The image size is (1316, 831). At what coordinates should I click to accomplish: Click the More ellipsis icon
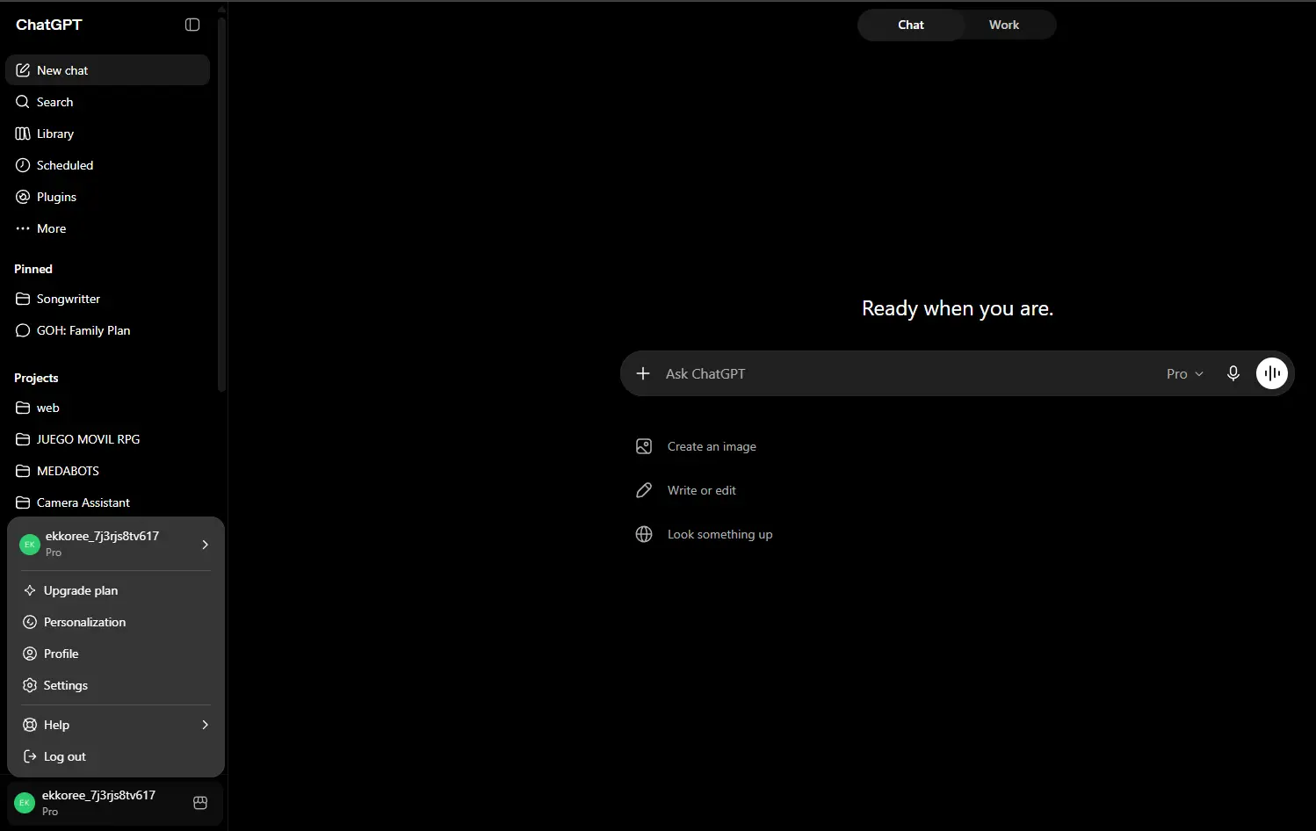[23, 228]
